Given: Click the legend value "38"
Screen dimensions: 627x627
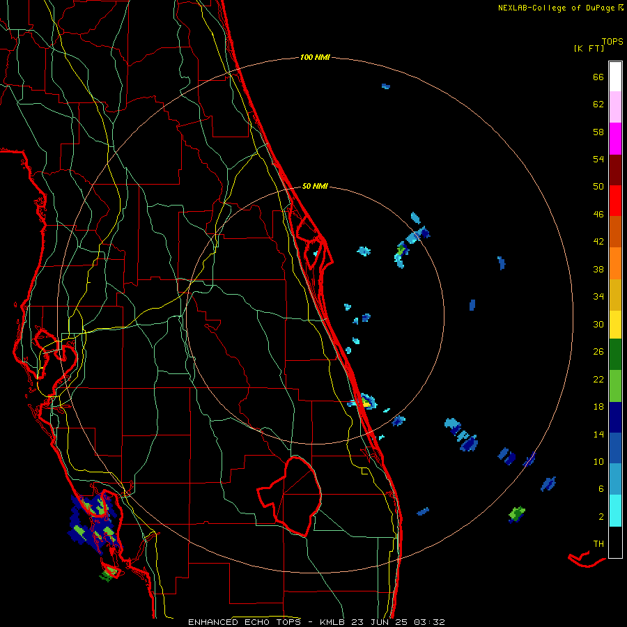Looking at the screenshot, I should click(598, 269).
